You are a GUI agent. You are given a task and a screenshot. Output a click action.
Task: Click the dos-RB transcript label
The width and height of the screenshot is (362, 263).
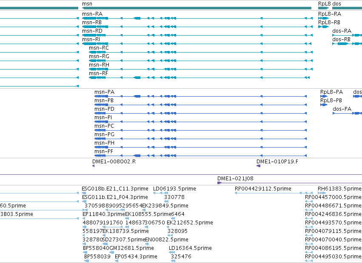point(342,39)
